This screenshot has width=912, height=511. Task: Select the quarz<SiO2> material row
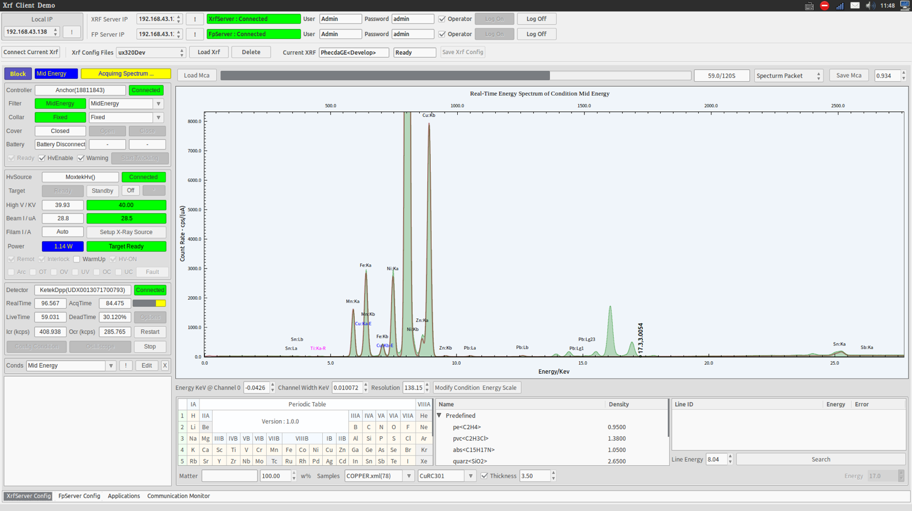[x=551, y=462]
